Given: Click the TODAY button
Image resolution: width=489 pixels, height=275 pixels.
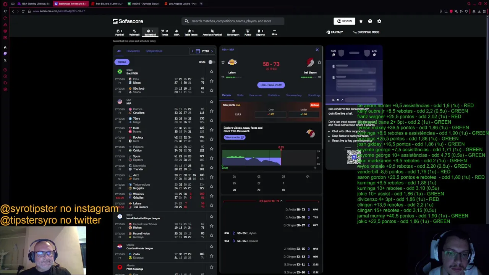Looking at the screenshot, I should pos(122,62).
